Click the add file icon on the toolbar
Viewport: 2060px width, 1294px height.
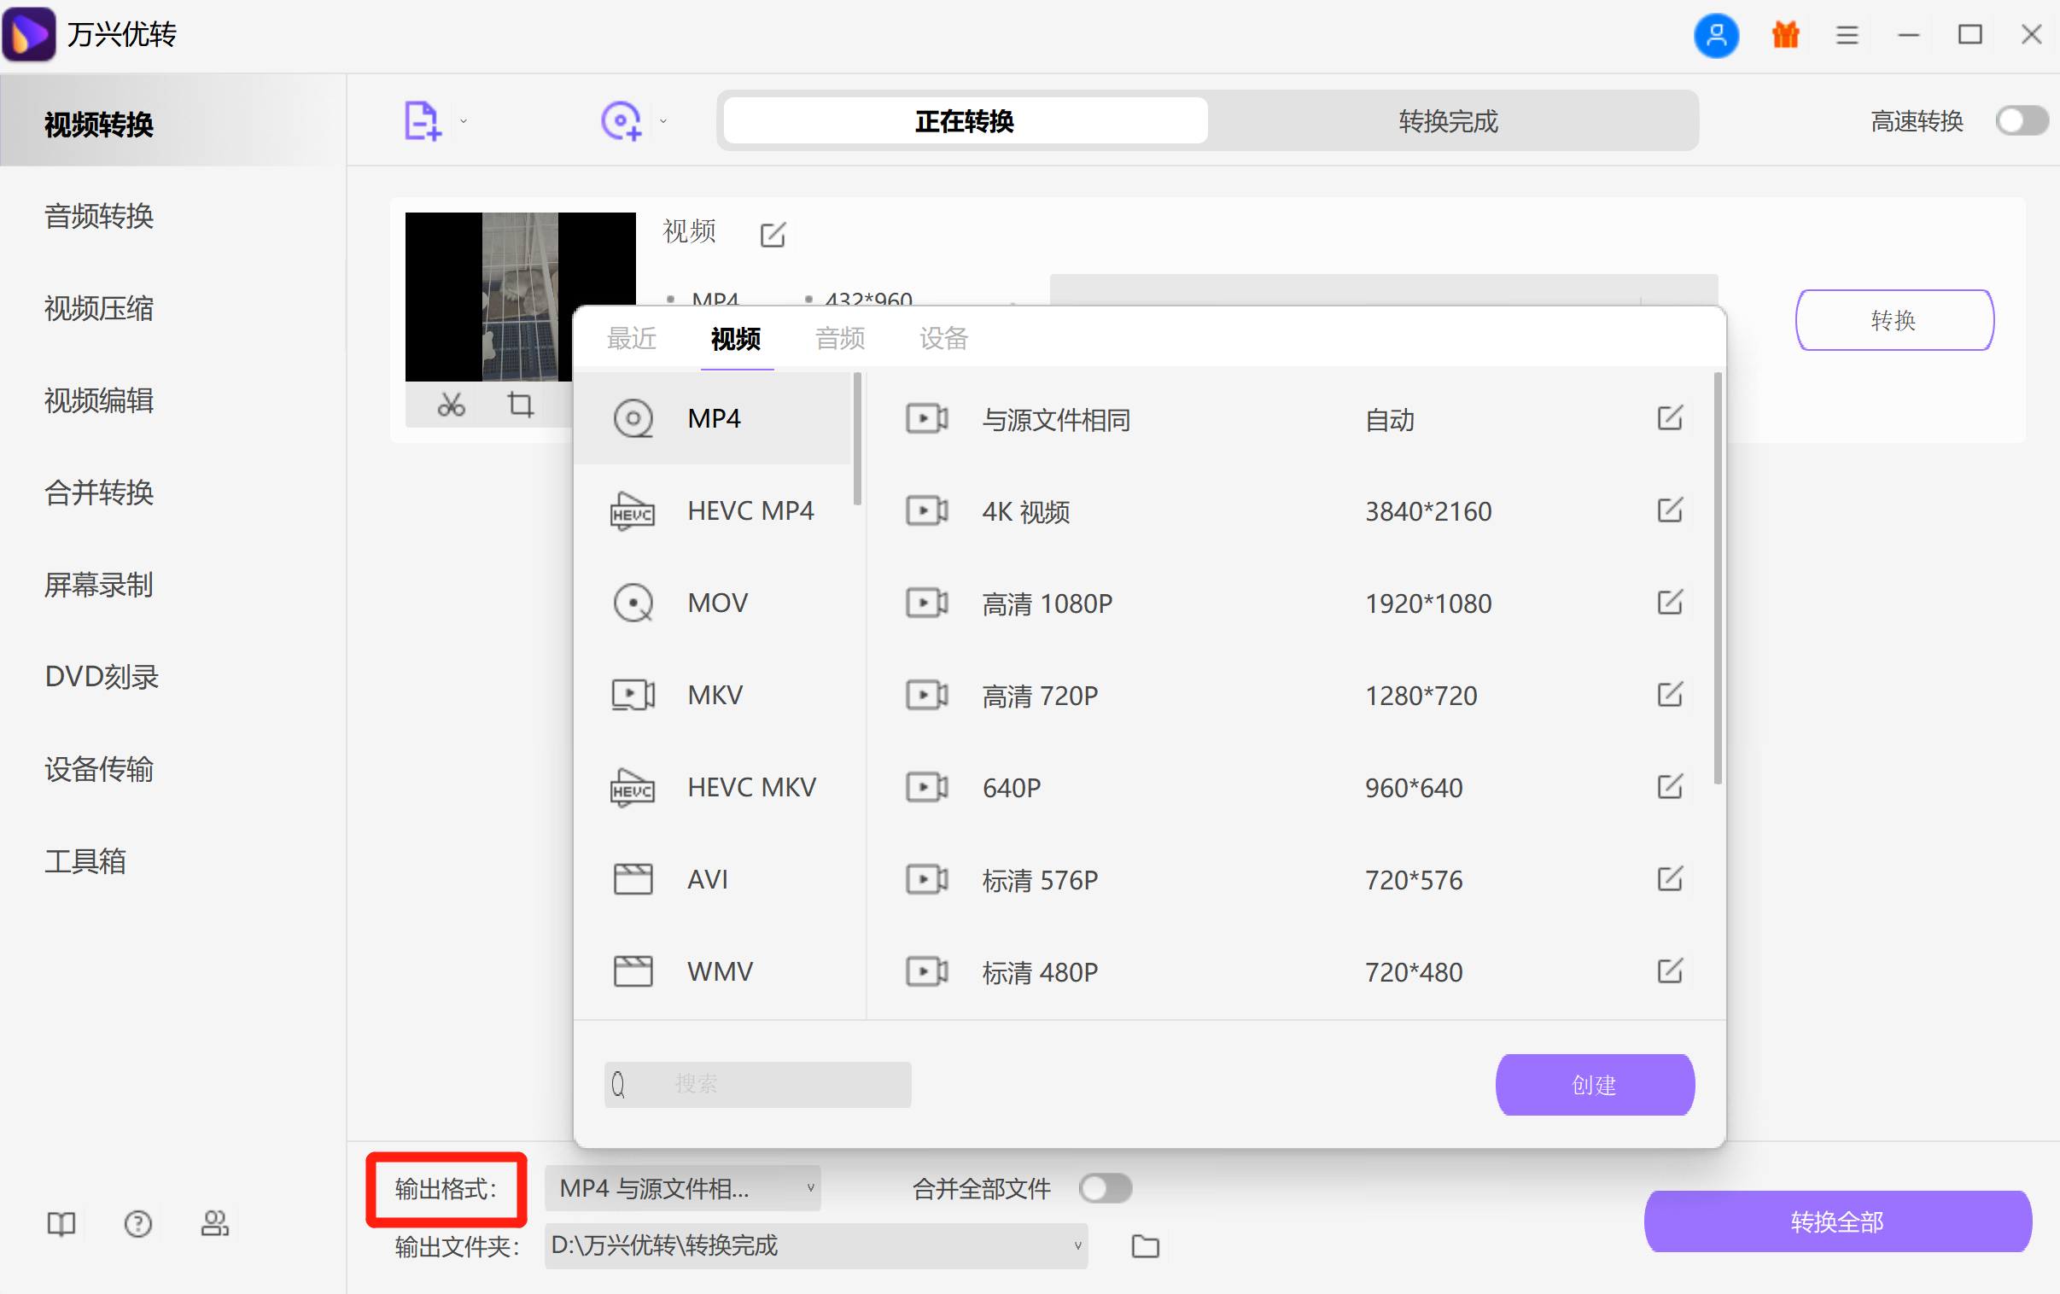[423, 120]
